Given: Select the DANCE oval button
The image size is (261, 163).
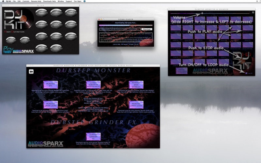Looking at the screenshot, I should pyautogui.click(x=71, y=13).
